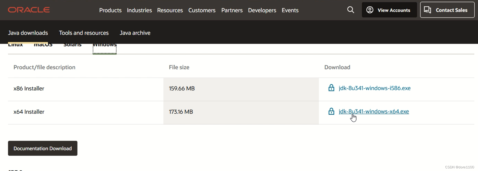Click lock icon beside jdk-8u341-windows-x64.exe
Viewport: 478px width, 171px height.
331,111
